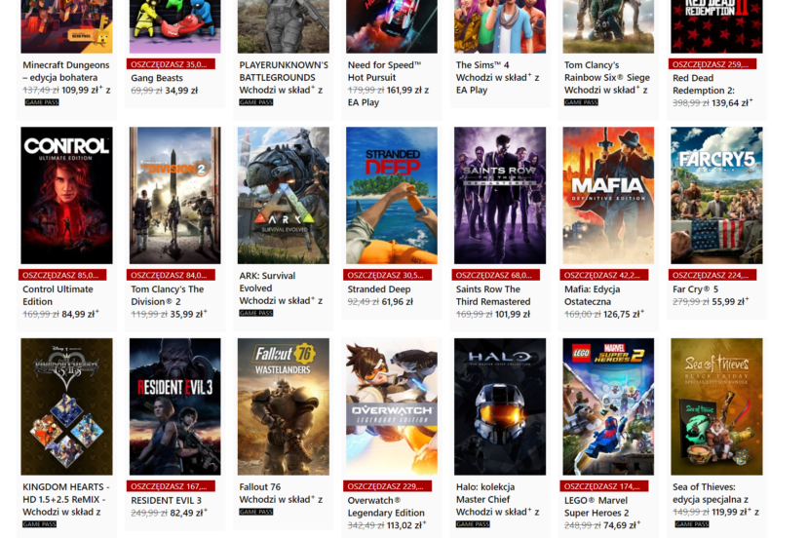Click Game Pass badge under Fallout 76
Screen dimensions: 808x538
(256, 512)
